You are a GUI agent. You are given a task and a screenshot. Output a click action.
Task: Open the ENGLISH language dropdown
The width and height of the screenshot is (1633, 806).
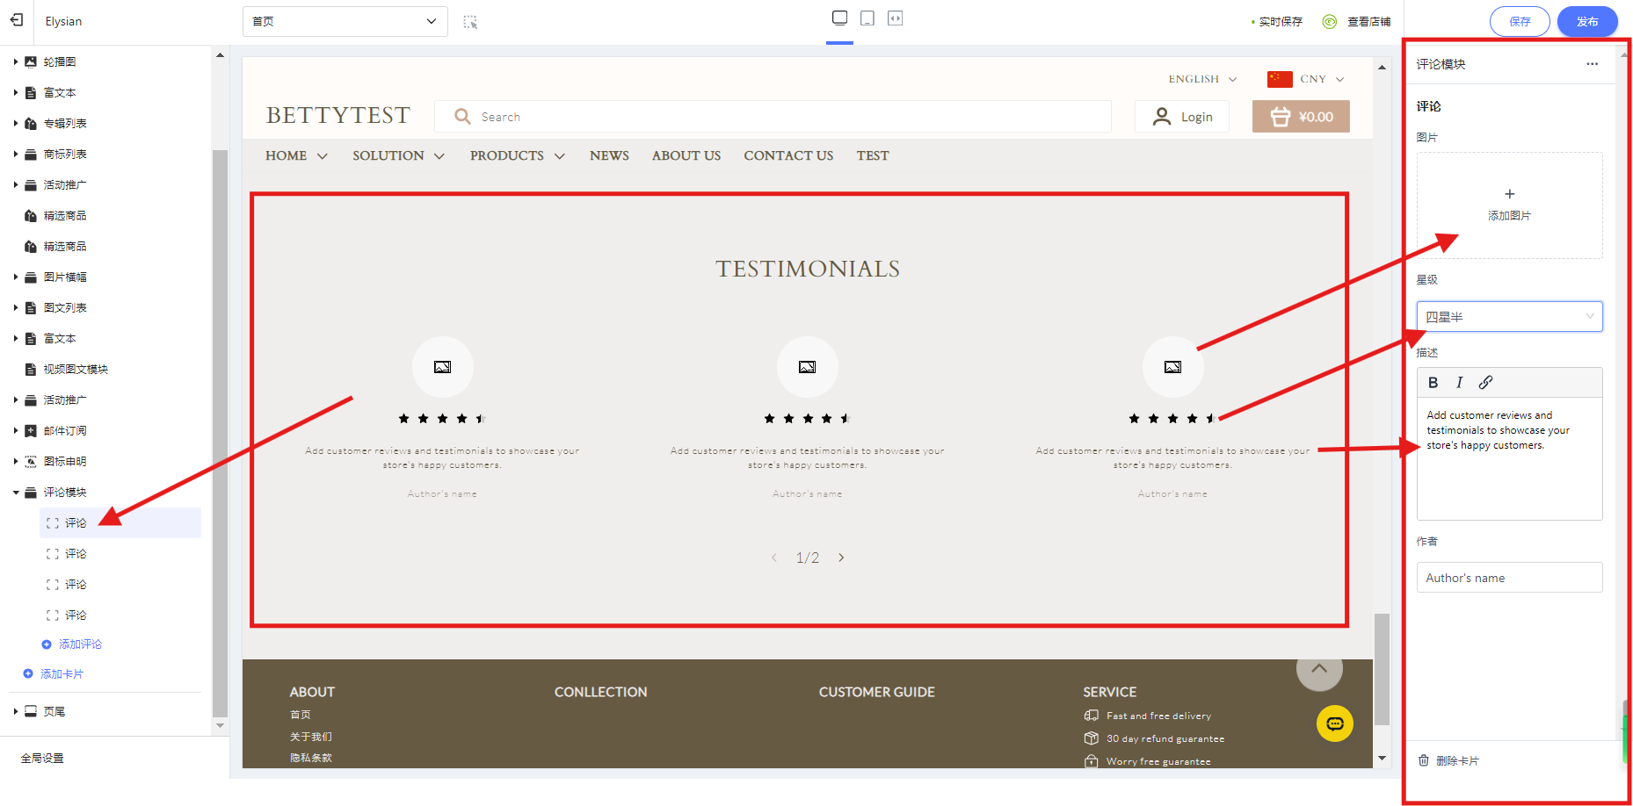pyautogui.click(x=1201, y=79)
